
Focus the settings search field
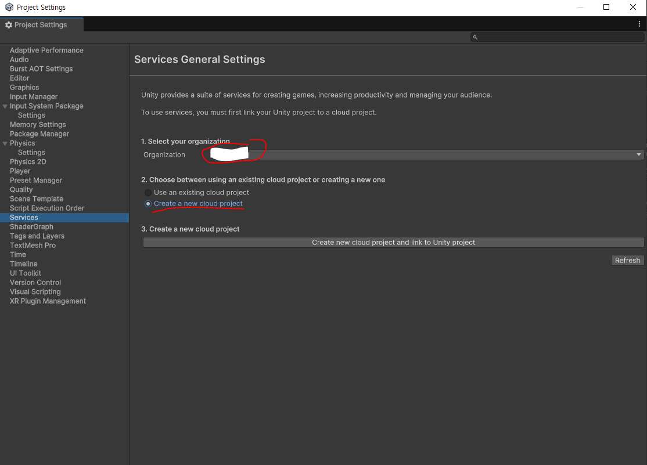click(x=557, y=37)
